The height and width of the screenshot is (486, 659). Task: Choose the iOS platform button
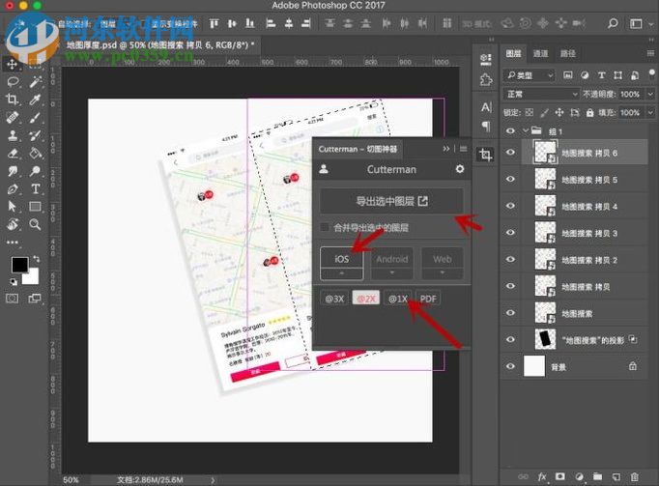tap(342, 258)
